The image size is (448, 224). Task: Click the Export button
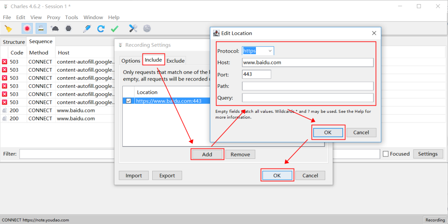167,175
